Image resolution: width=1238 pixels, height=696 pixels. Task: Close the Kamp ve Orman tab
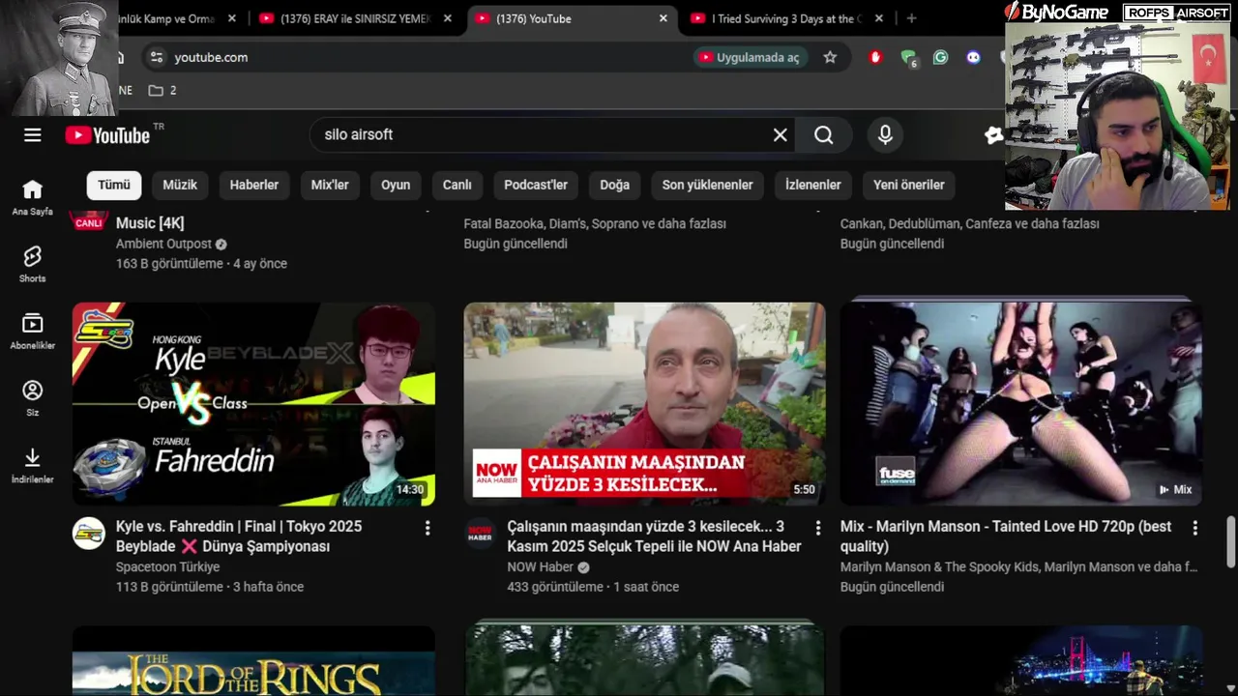[x=232, y=18]
